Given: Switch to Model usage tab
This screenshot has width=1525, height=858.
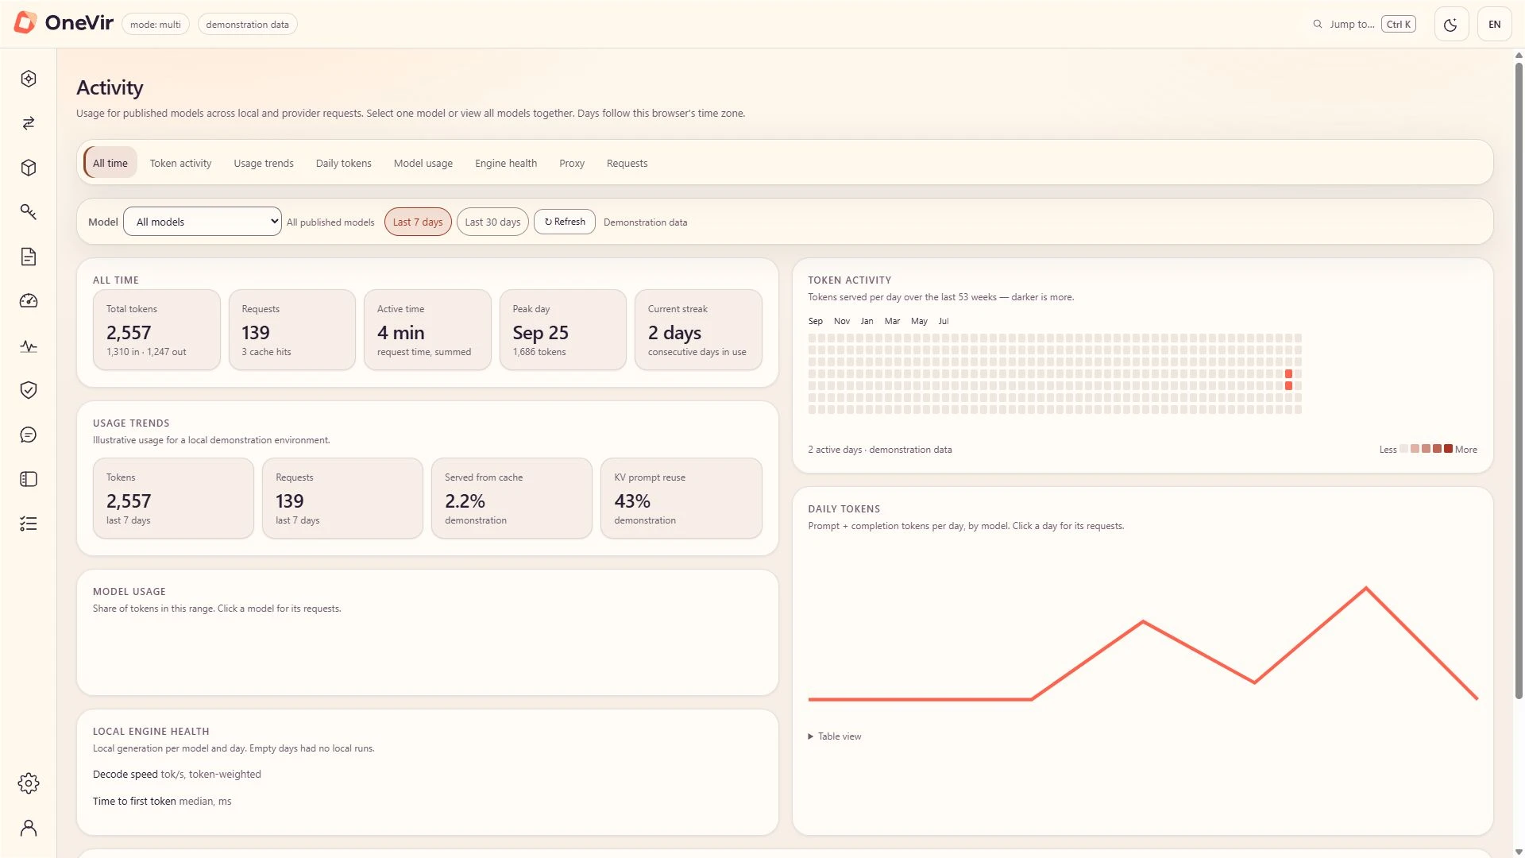Looking at the screenshot, I should tap(423, 163).
